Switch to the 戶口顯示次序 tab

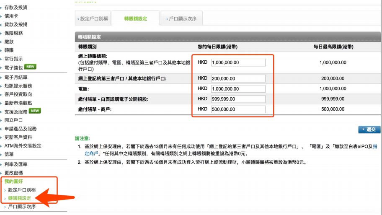(181, 18)
